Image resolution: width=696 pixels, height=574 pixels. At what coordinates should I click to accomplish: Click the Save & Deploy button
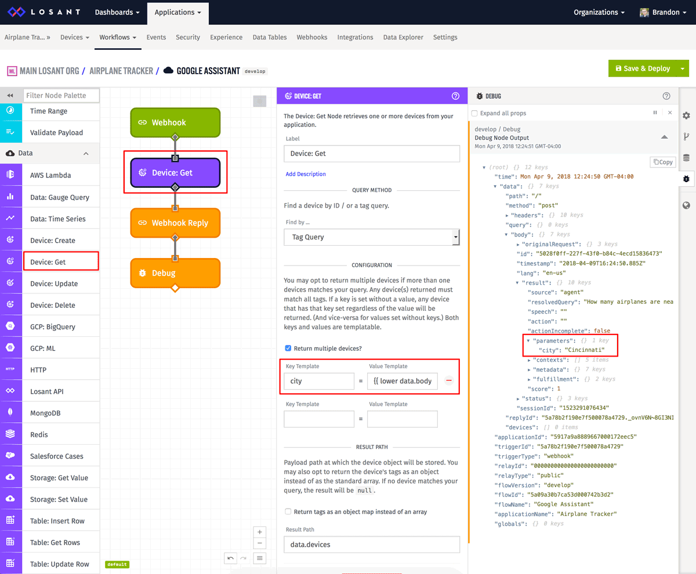tap(644, 68)
